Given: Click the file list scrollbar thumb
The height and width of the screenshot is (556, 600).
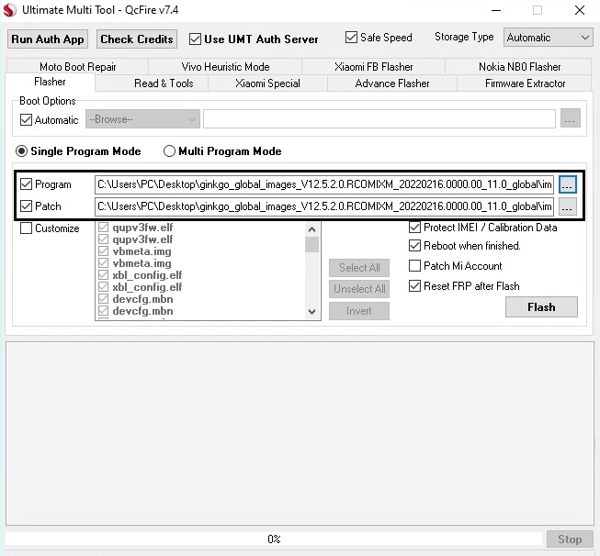Looking at the screenshot, I should [311, 245].
